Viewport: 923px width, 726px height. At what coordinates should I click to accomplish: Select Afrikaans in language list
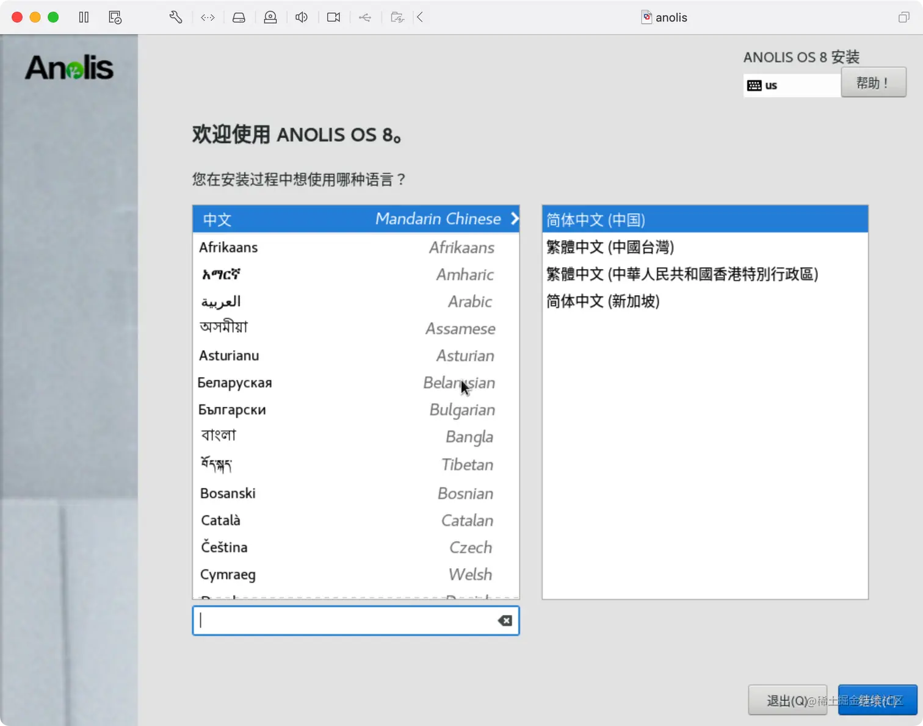coord(356,247)
